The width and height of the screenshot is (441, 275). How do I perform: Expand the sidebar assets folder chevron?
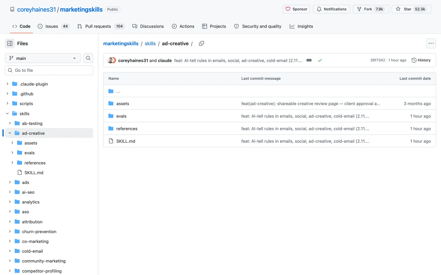coord(12,143)
